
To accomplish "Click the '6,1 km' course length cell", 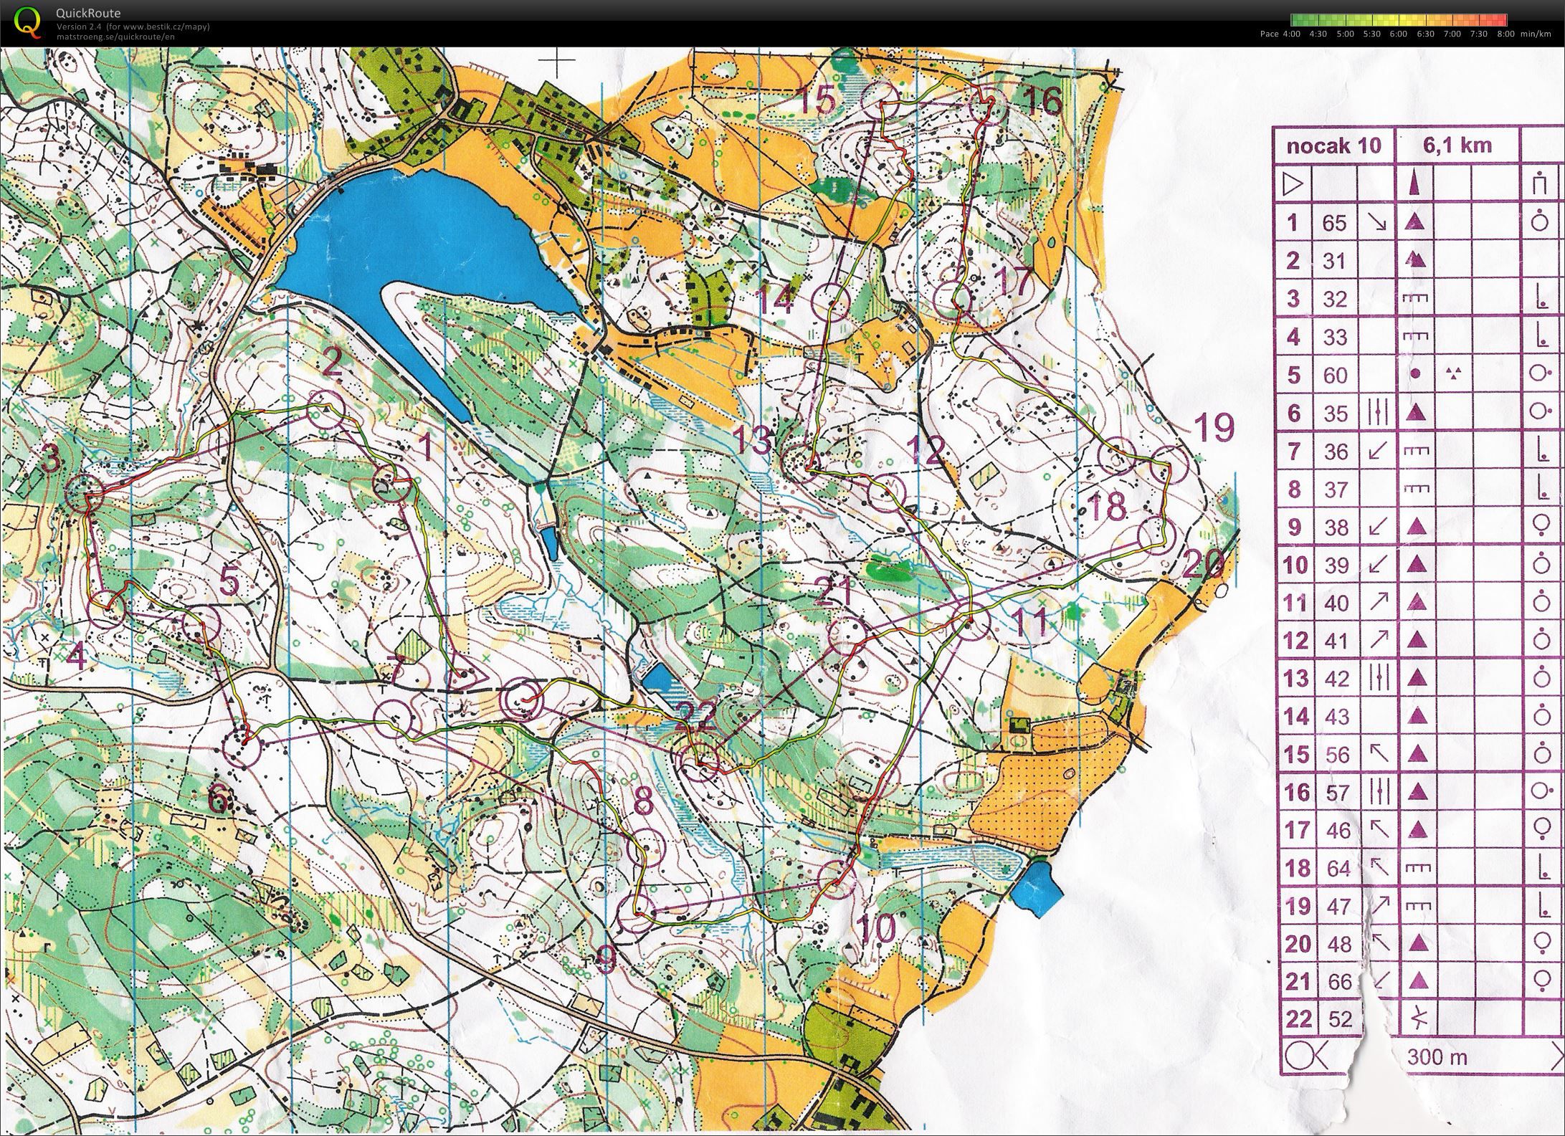I will (1458, 145).
